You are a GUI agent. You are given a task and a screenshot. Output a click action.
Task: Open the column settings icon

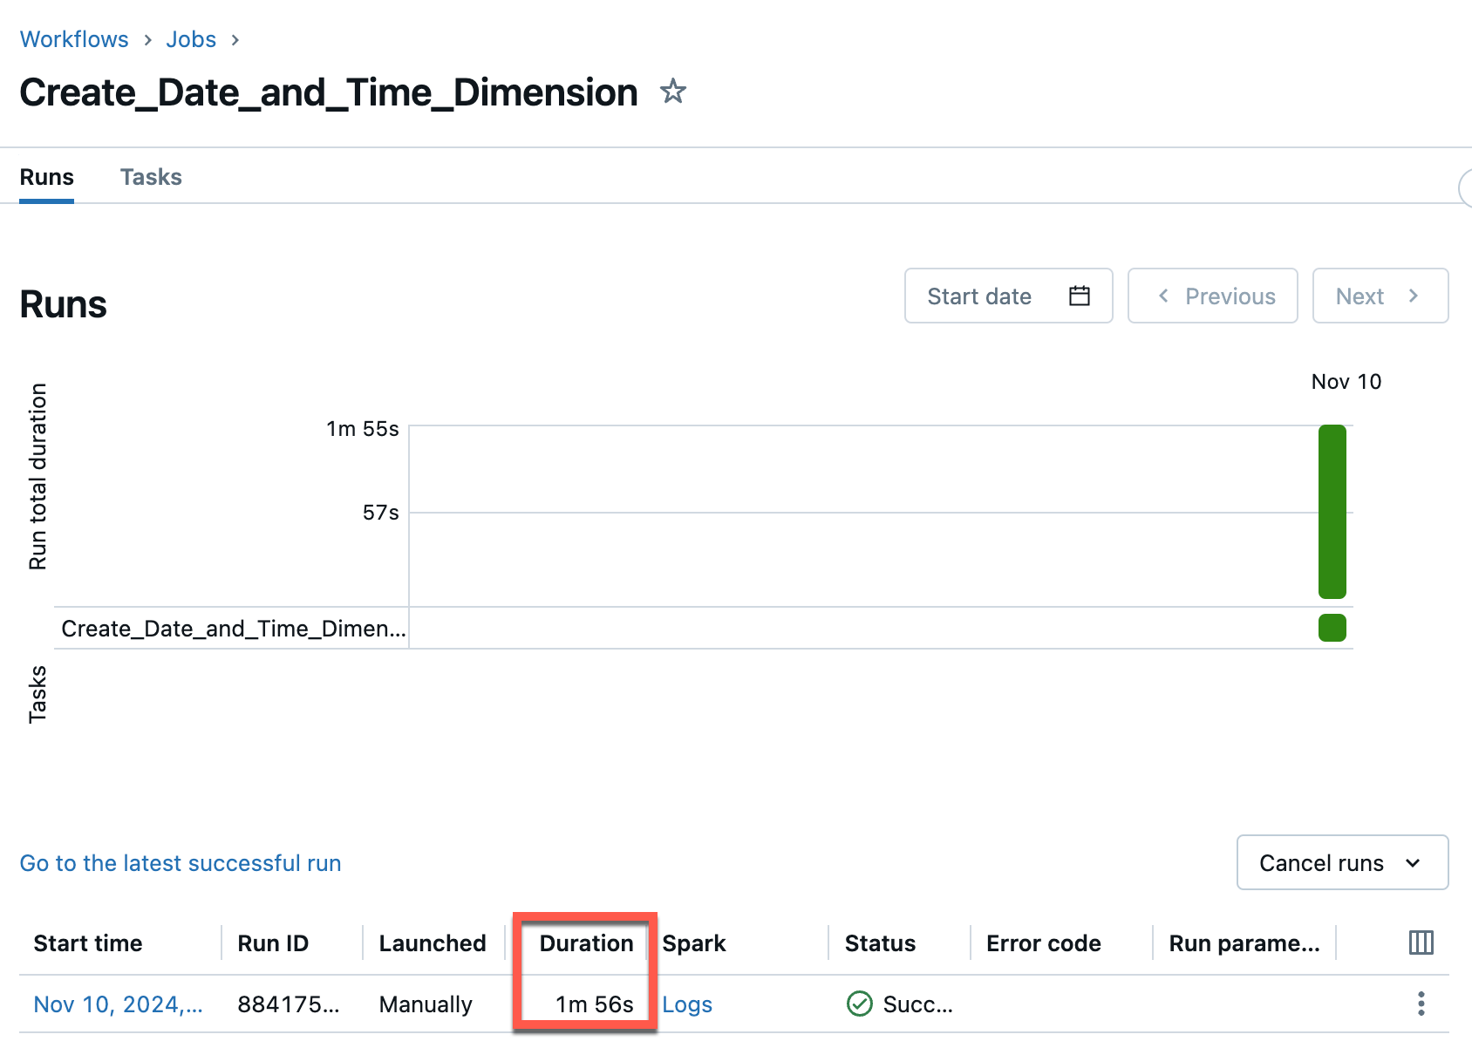click(x=1421, y=943)
